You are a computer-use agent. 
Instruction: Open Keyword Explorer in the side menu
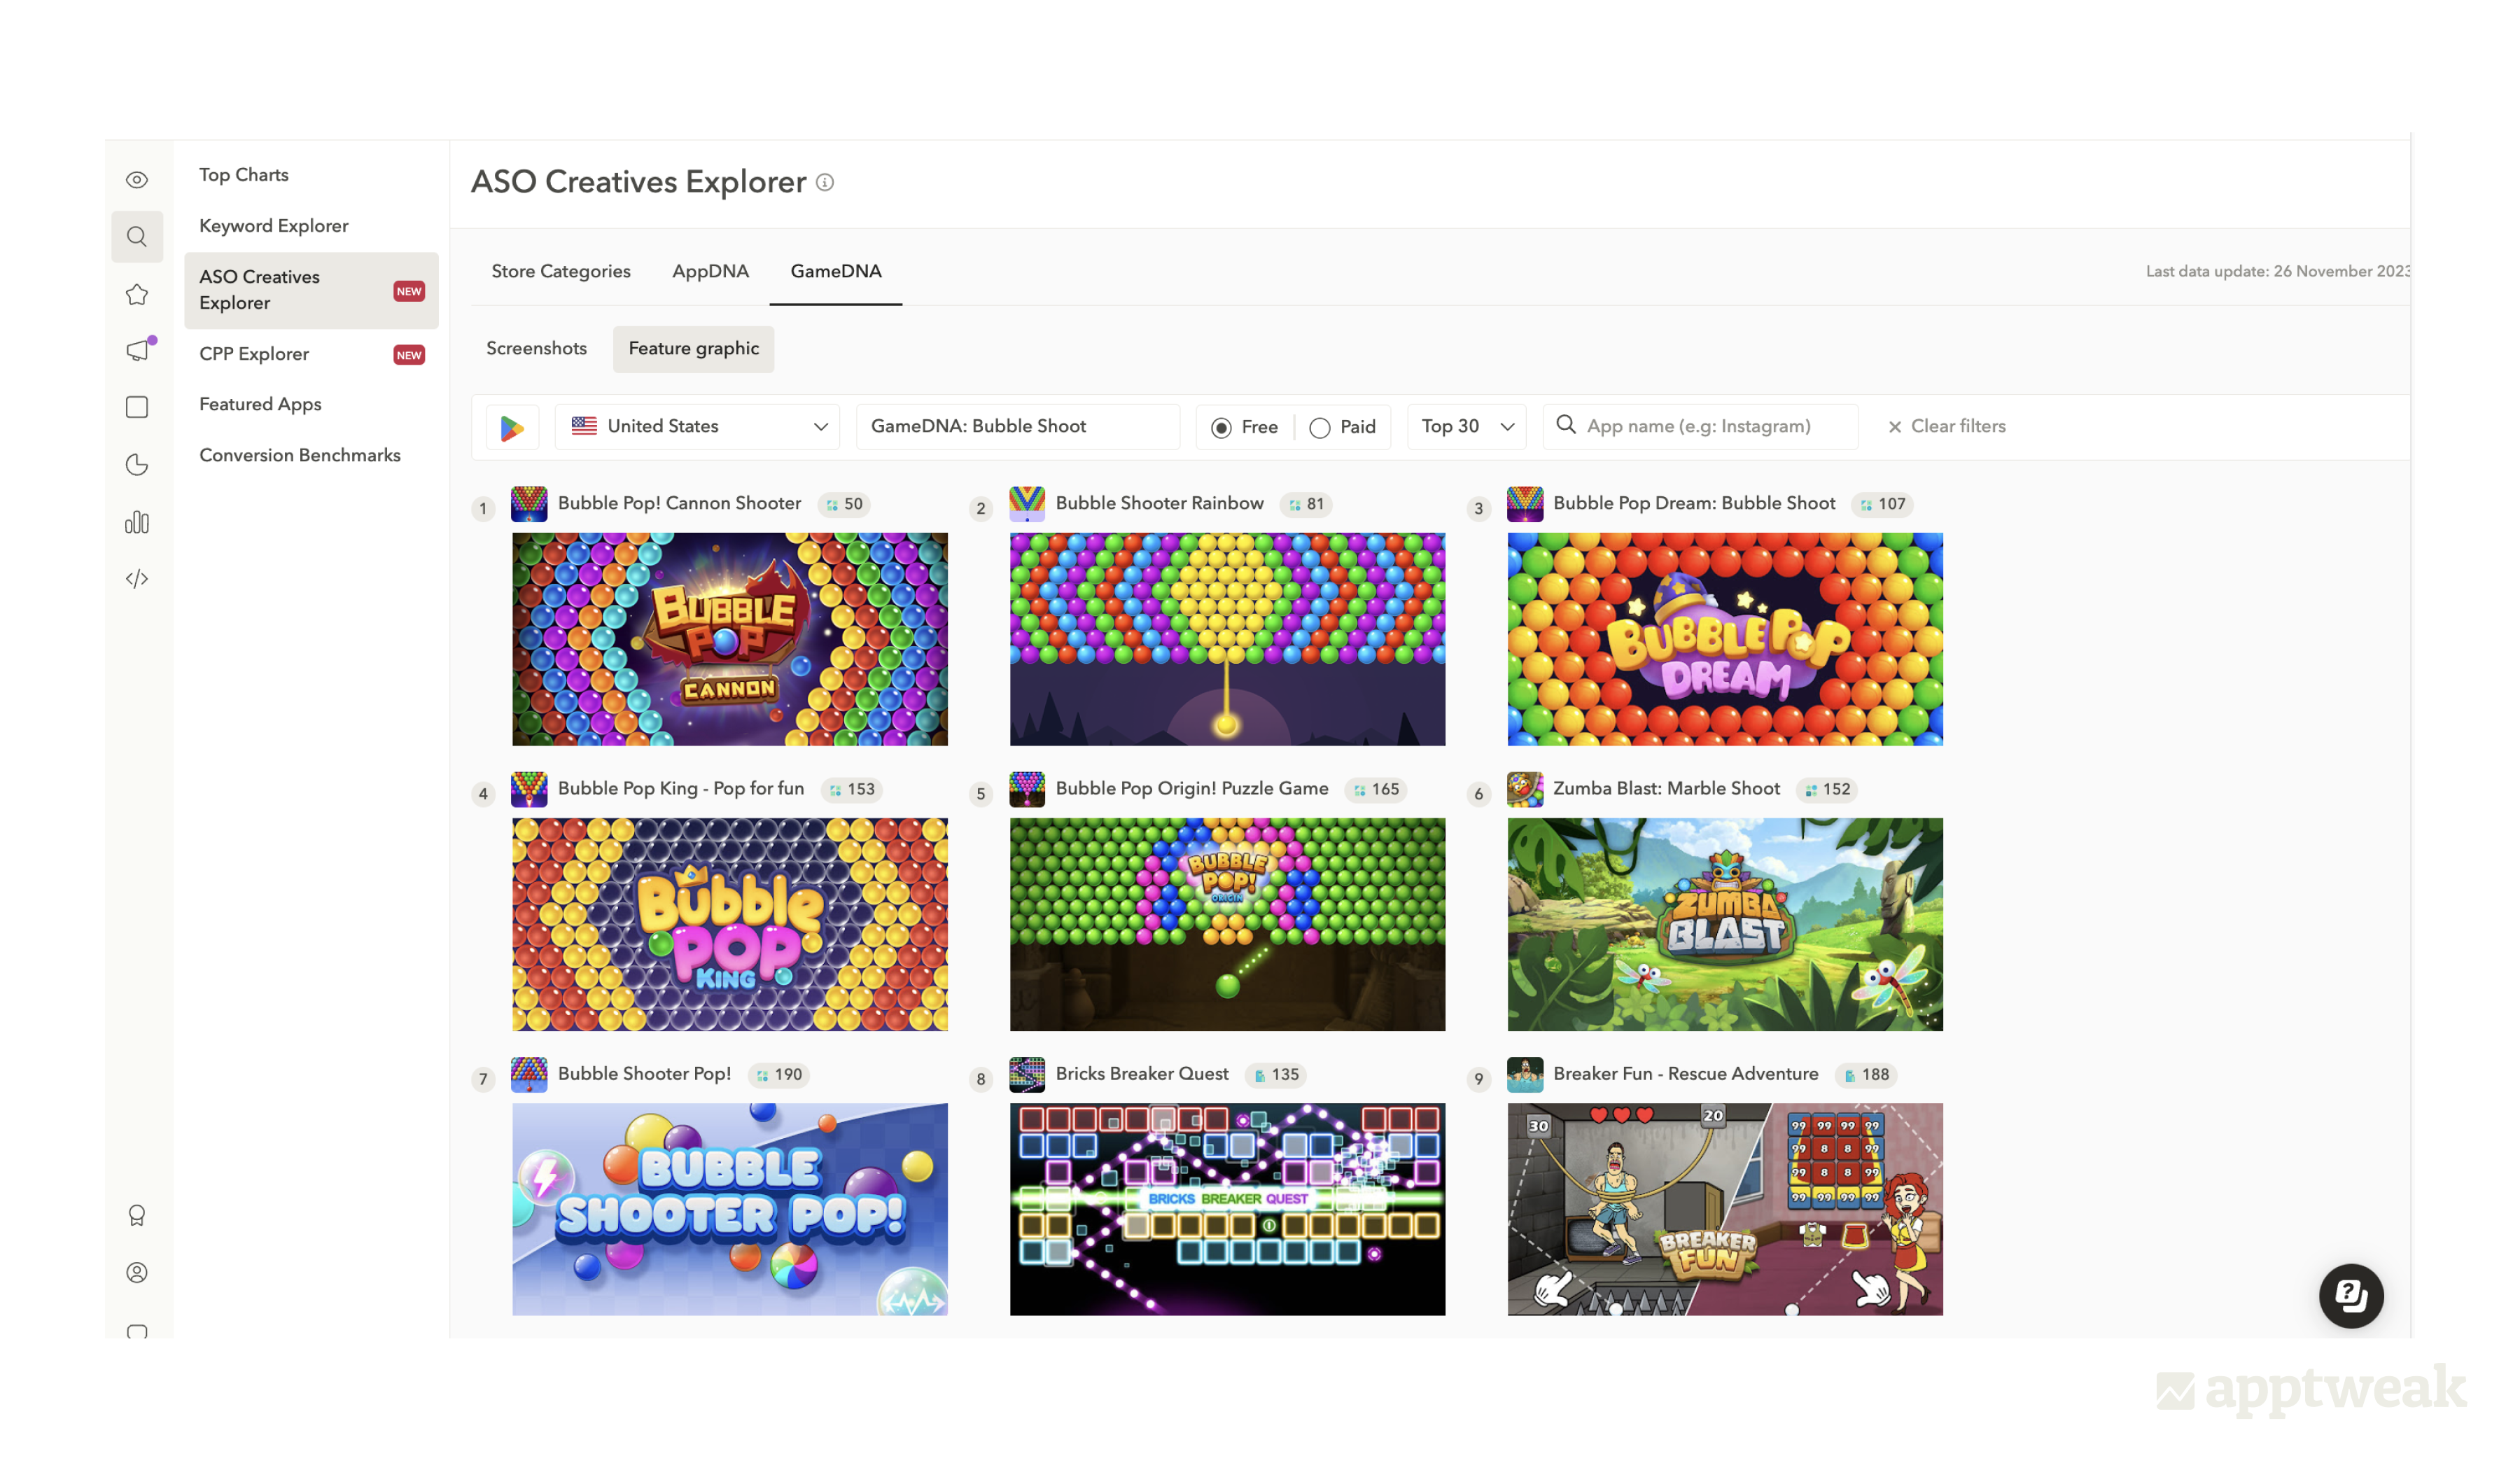[274, 226]
